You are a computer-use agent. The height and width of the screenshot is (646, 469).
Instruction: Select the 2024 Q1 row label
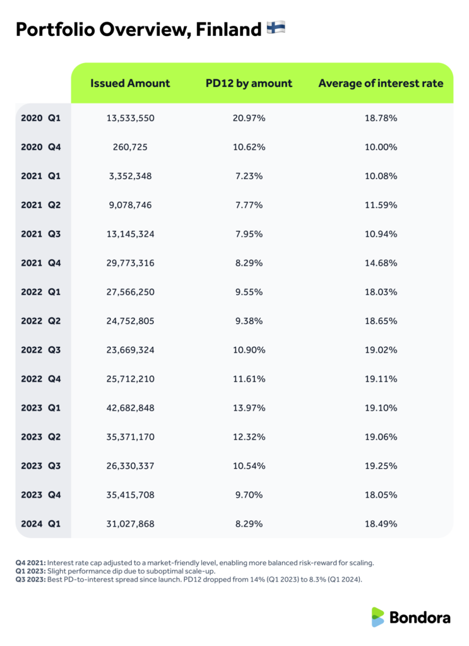pyautogui.click(x=42, y=524)
